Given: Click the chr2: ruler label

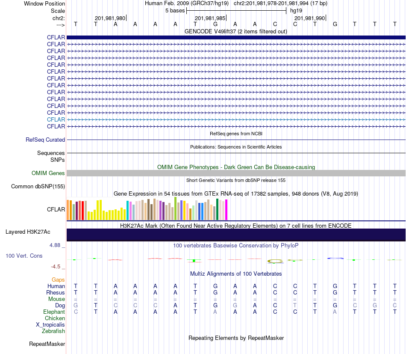Looking at the screenshot, I should [x=59, y=18].
